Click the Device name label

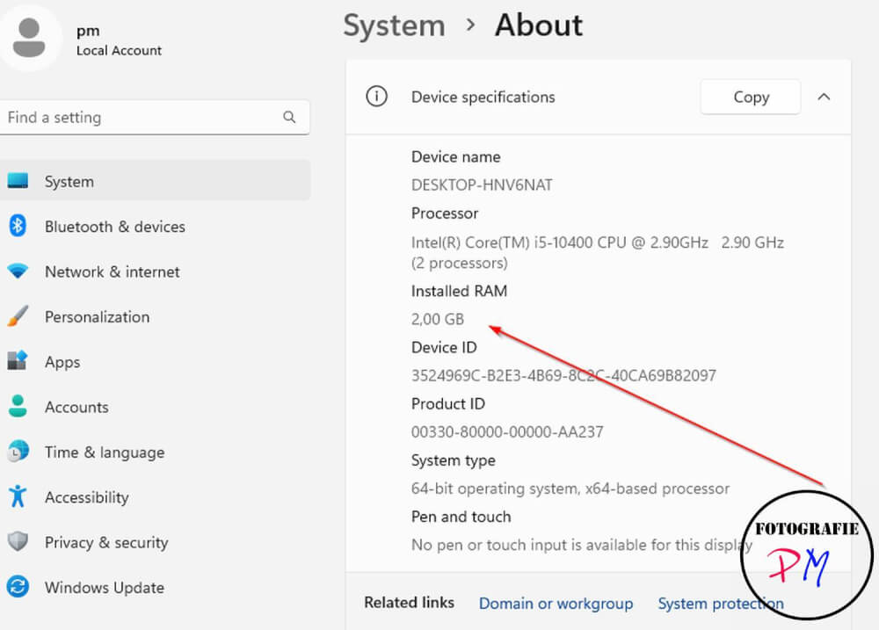pyautogui.click(x=455, y=156)
